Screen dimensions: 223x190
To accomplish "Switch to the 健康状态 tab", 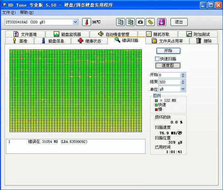I will pyautogui.click(x=89, y=41).
